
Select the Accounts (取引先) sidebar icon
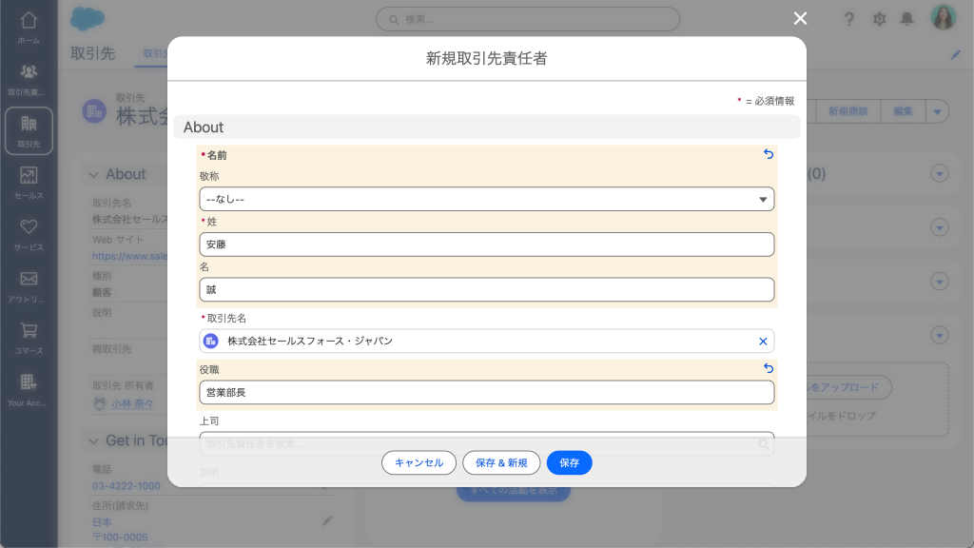(29, 131)
